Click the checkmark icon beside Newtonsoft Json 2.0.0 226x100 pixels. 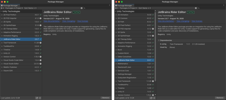pyautogui.click(x=153, y=67)
